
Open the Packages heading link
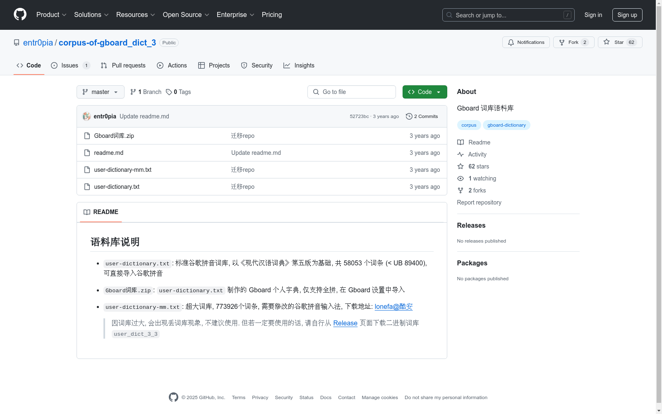coord(472,263)
